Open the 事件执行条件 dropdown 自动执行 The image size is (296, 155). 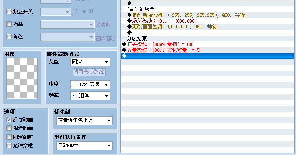point(84,145)
